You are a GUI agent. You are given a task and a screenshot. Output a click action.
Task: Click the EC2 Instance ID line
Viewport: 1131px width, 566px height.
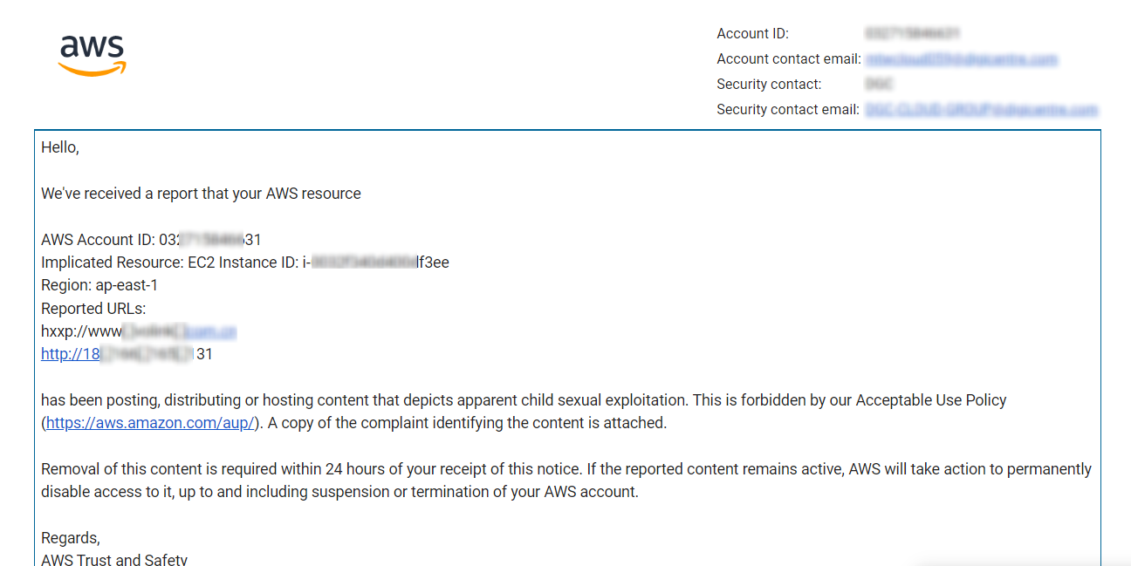tap(244, 263)
